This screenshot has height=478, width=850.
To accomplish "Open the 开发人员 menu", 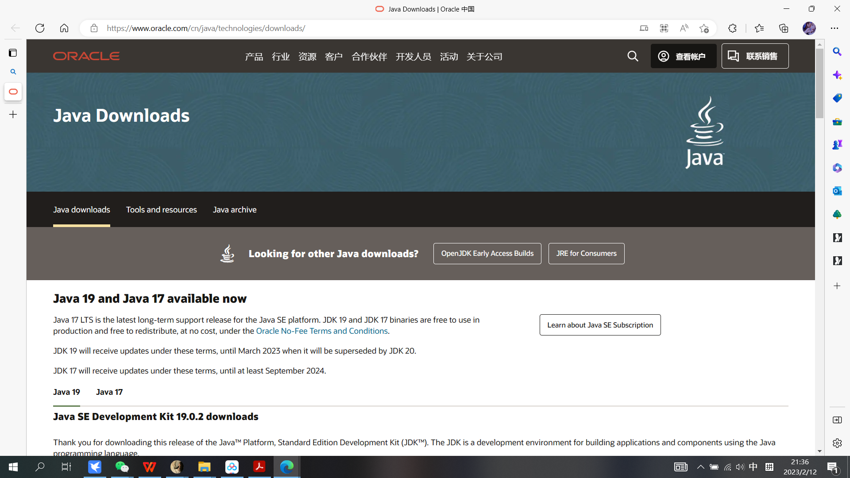I will pyautogui.click(x=413, y=57).
